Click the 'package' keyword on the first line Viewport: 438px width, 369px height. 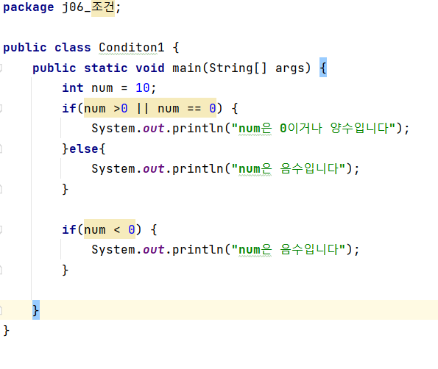tap(28, 7)
